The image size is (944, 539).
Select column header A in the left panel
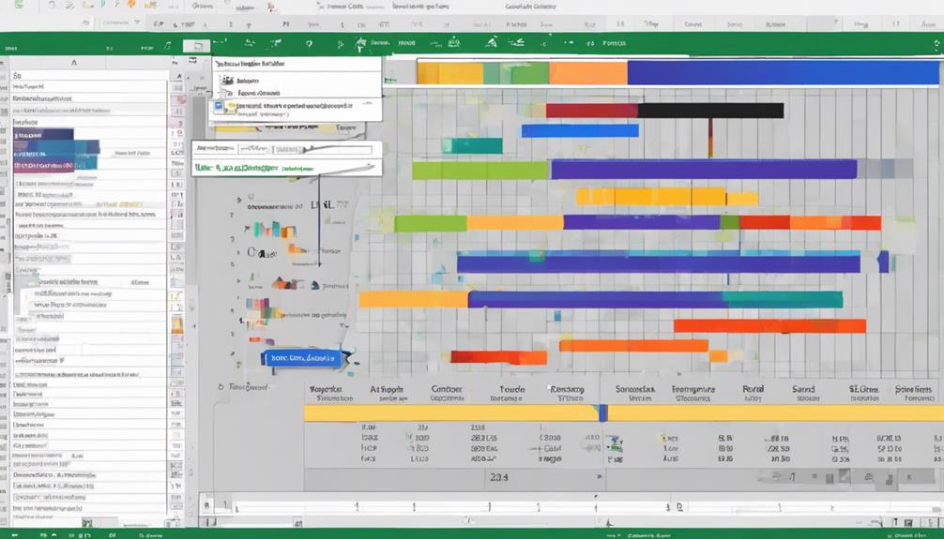[74, 63]
